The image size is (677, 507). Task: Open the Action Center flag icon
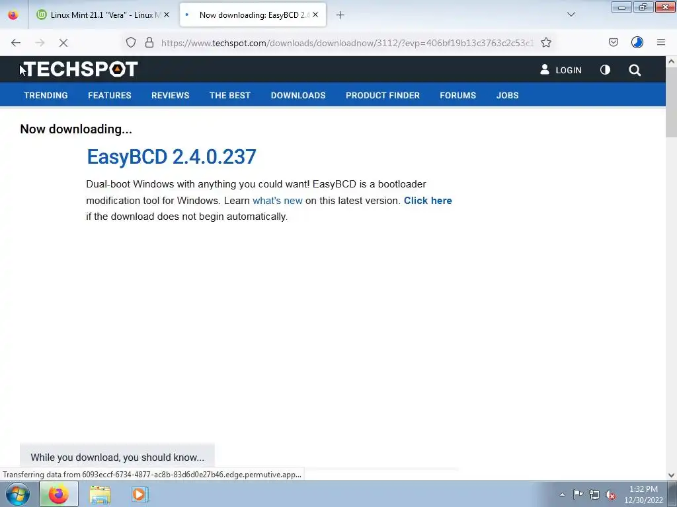(x=578, y=494)
